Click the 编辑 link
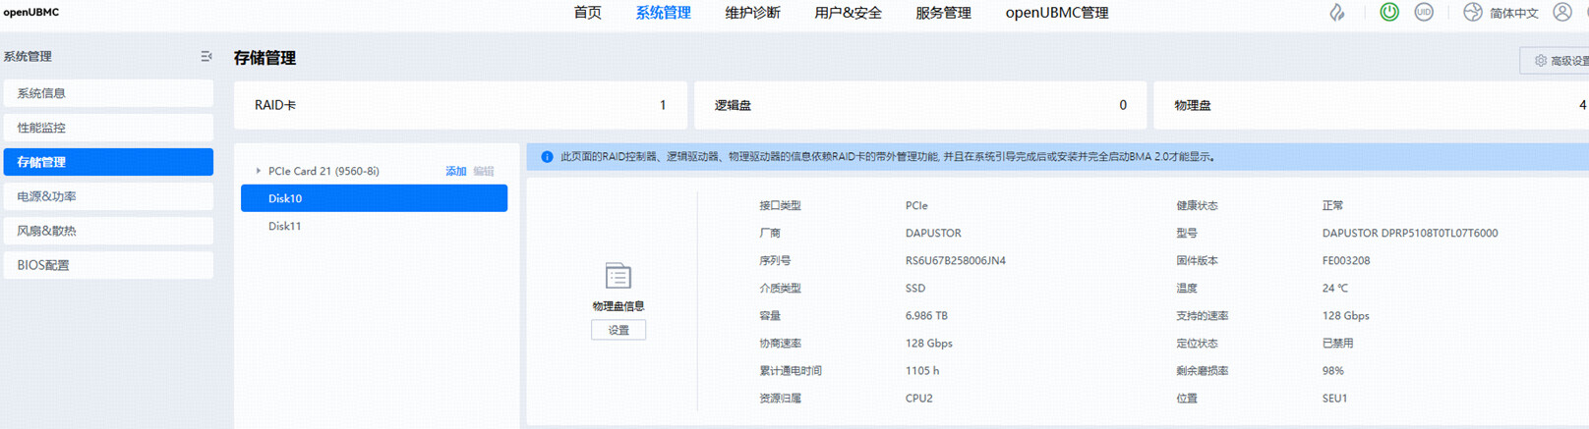The width and height of the screenshot is (1589, 429). (x=484, y=171)
